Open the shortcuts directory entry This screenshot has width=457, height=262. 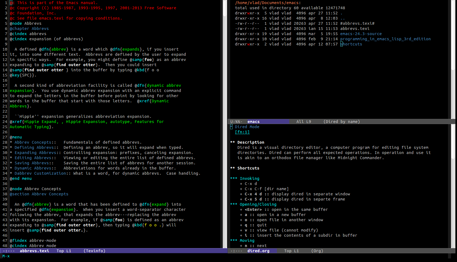click(x=351, y=44)
